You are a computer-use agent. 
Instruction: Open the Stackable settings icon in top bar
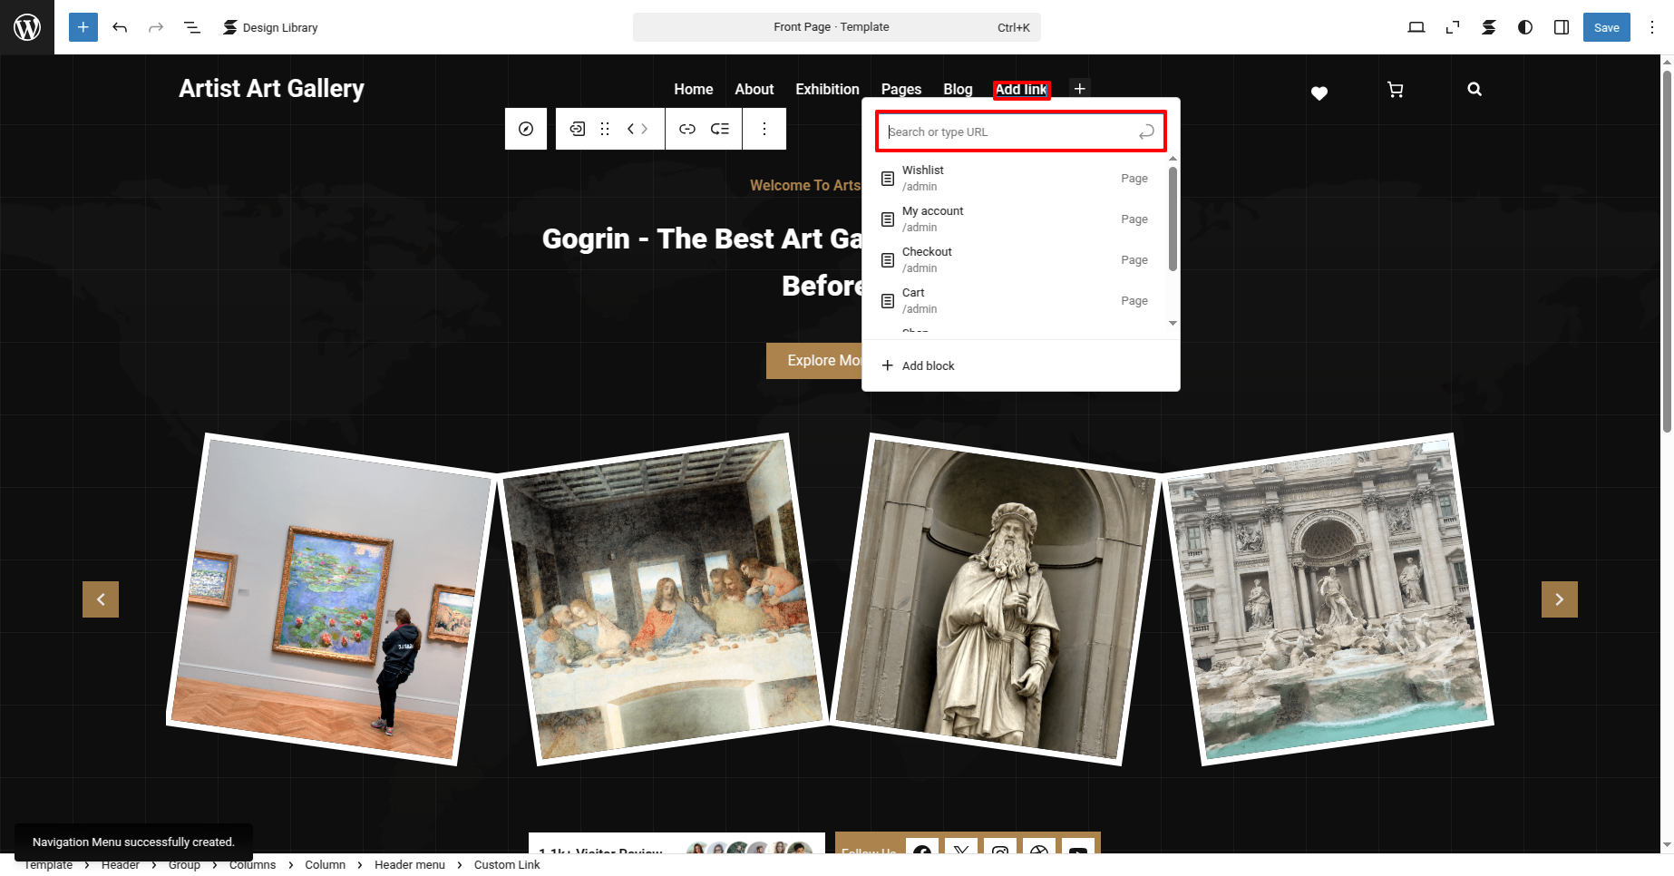(1489, 27)
